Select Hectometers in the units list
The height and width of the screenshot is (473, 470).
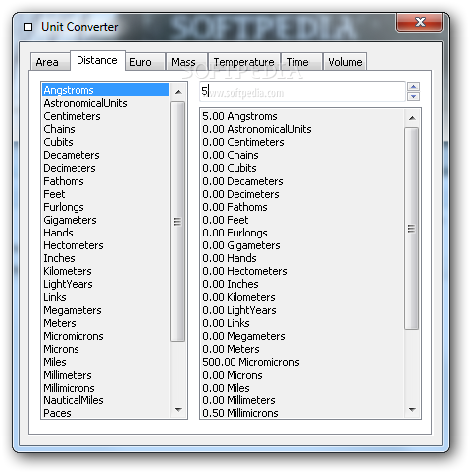click(105, 245)
